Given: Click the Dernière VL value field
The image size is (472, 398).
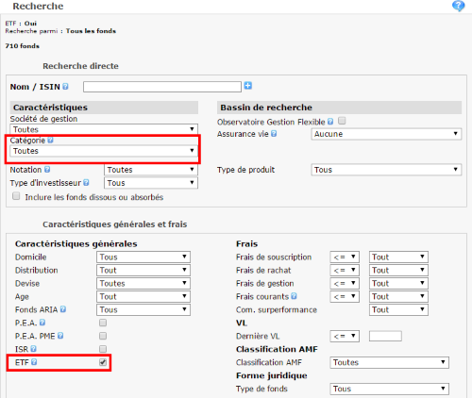Looking at the screenshot, I should click(385, 336).
